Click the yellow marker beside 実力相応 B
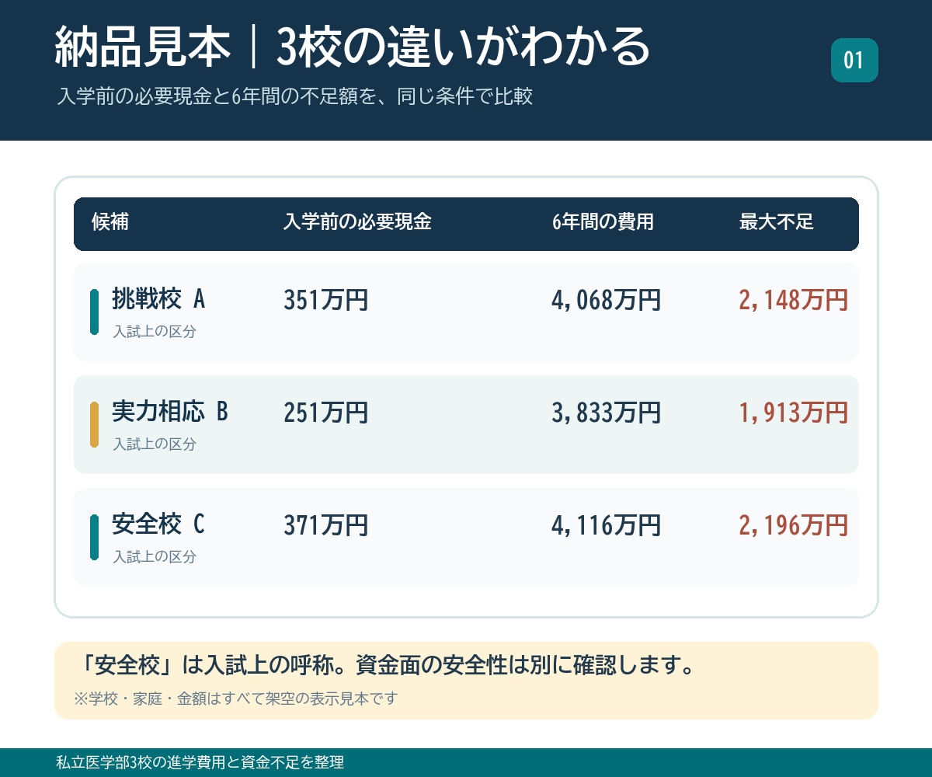Screen dimensions: 932x777 coord(95,424)
